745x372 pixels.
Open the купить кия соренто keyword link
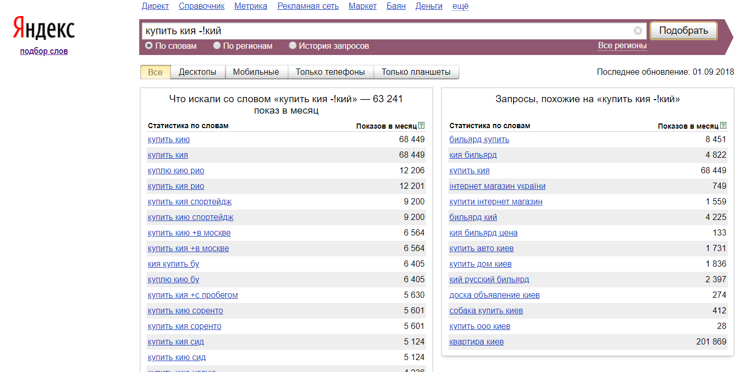coord(184,326)
